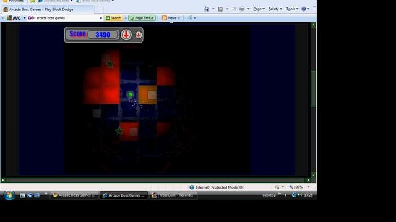
Task: Open a new blank tab
Action: pyautogui.click(x=99, y=10)
